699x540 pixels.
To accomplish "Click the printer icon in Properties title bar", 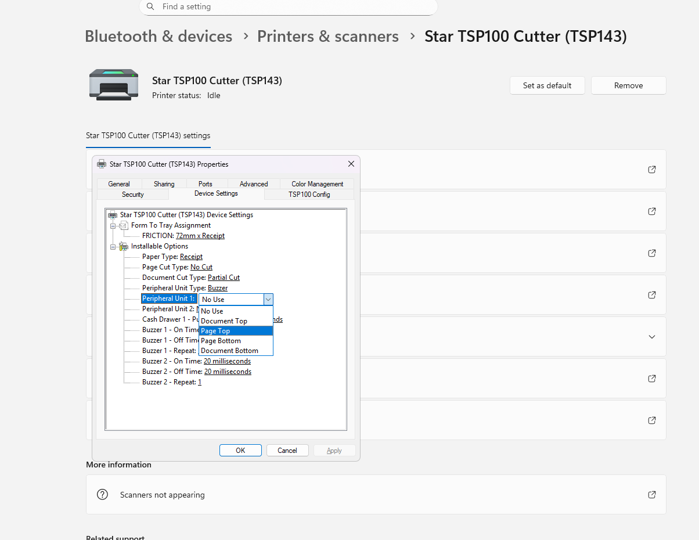I will click(102, 164).
